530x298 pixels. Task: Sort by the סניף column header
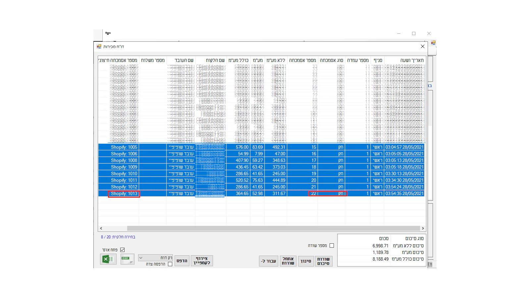[x=377, y=60]
